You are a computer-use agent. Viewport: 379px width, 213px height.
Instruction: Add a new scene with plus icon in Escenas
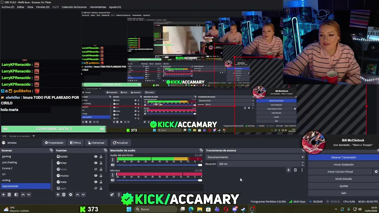coord(3,195)
